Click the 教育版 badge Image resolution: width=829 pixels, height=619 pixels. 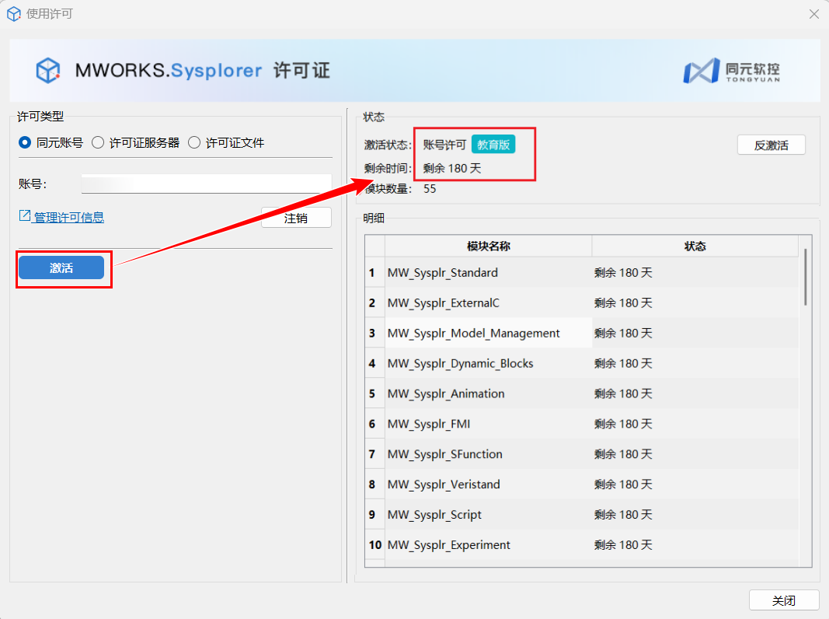pos(493,145)
